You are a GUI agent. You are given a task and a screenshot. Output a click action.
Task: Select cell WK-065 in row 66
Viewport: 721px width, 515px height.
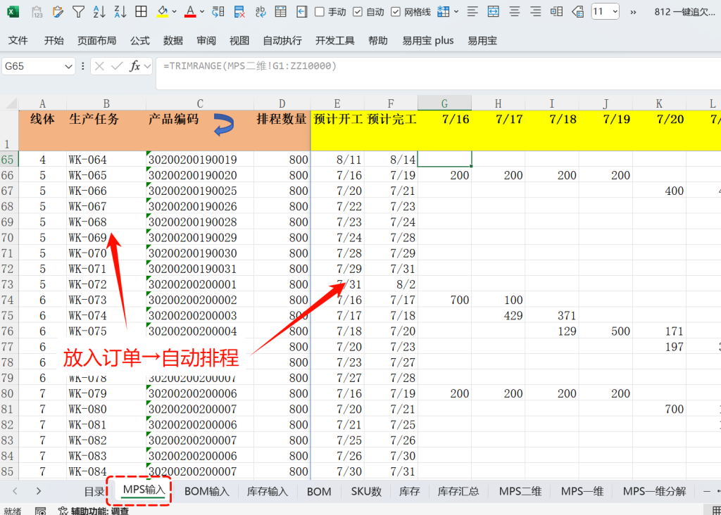tap(106, 175)
